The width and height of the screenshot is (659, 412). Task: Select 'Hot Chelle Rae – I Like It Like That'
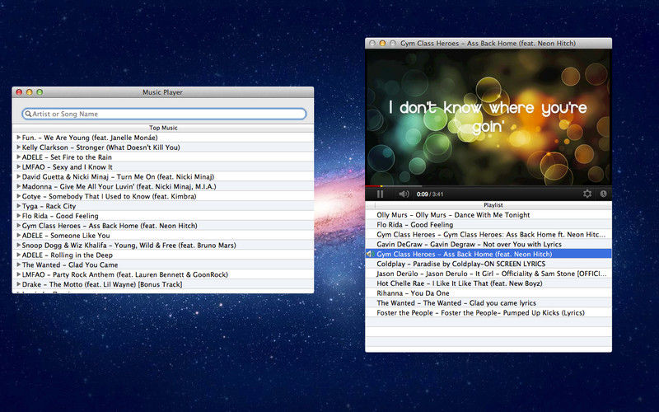(x=488, y=283)
